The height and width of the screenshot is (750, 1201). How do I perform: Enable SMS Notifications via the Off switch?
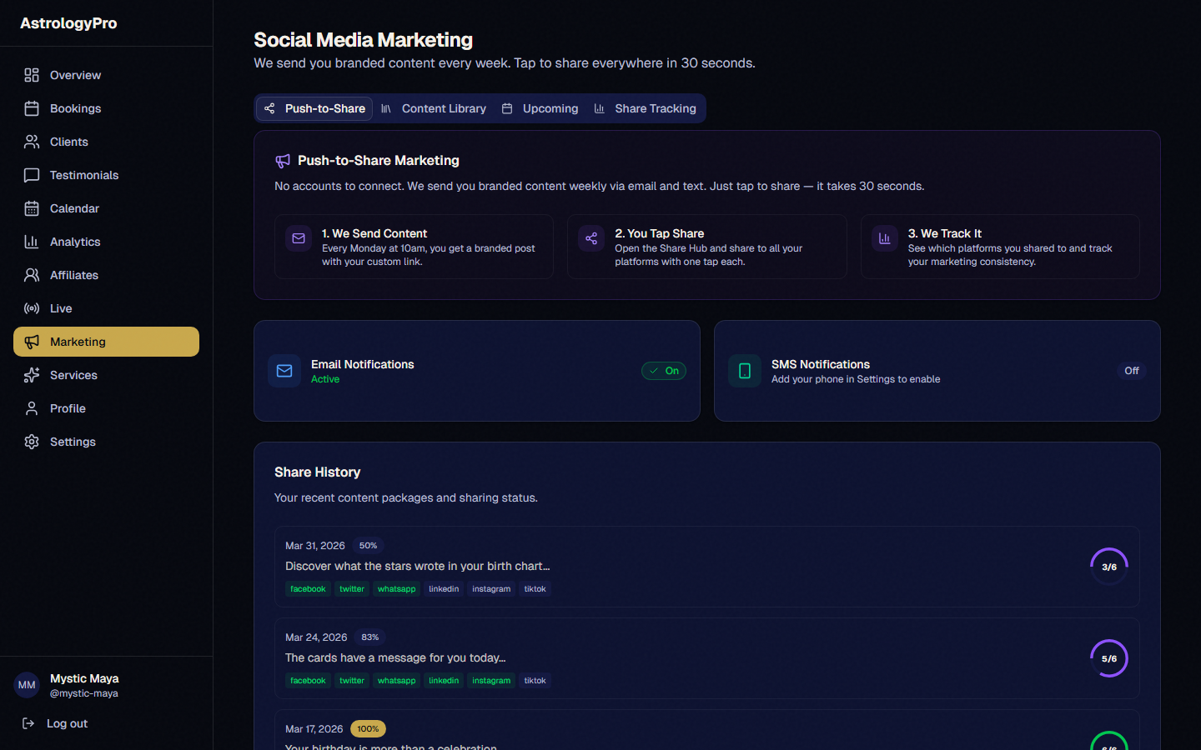pos(1131,371)
